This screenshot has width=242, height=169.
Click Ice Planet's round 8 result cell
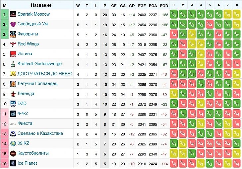click(236, 163)
